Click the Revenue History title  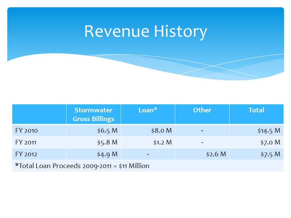coord(145,31)
